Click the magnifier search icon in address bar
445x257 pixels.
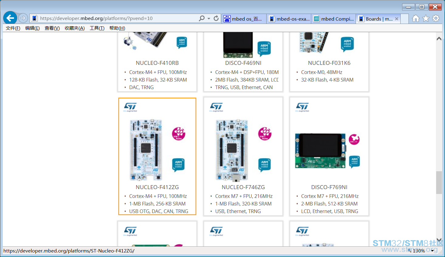click(x=202, y=18)
